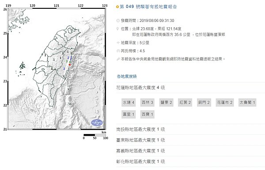Screen dimensions: 265x170
Task: Click the 芮氏規模：4.5 text
Action: pos(133,51)
